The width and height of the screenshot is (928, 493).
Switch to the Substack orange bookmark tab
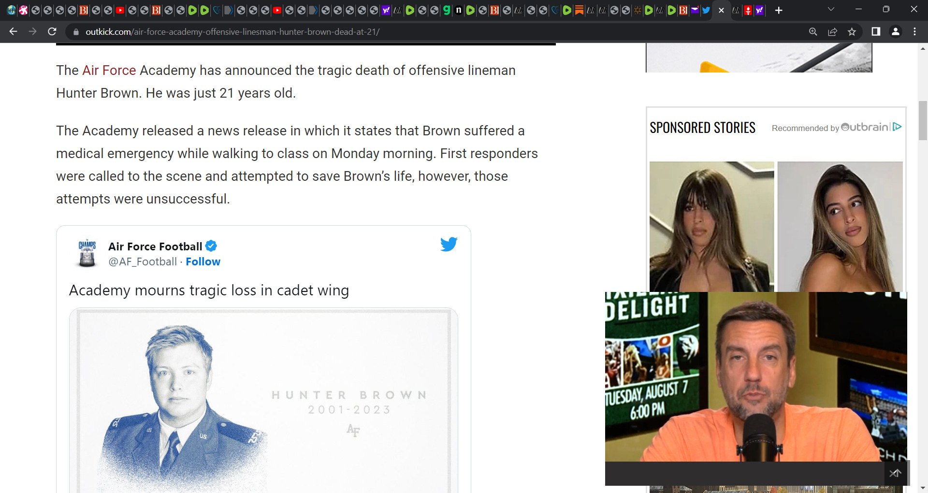579,10
